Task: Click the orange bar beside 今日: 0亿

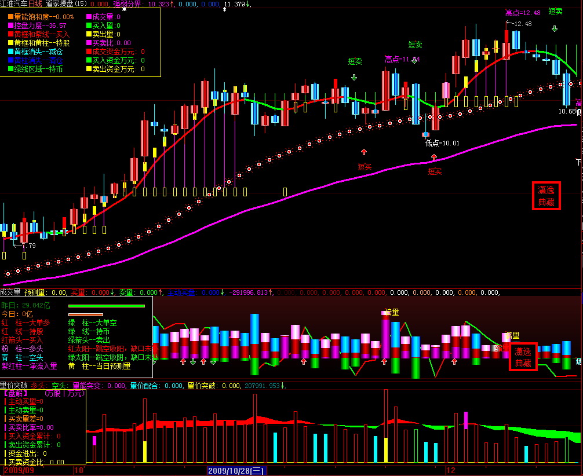Action: [x=86, y=315]
